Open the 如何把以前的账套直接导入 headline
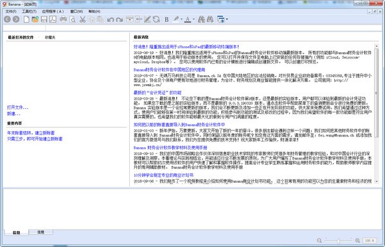This screenshot has height=247, width=385. (179, 125)
